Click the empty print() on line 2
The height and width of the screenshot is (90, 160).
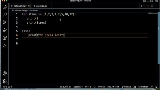[x=32, y=18]
